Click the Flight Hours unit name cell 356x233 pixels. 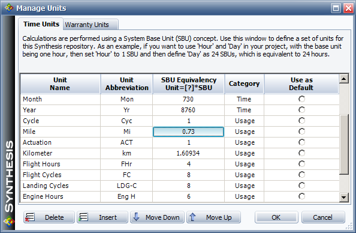point(60,164)
